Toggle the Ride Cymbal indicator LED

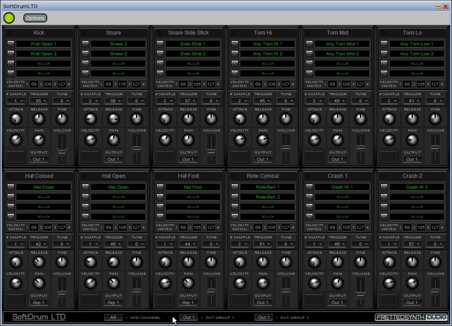tap(234, 176)
